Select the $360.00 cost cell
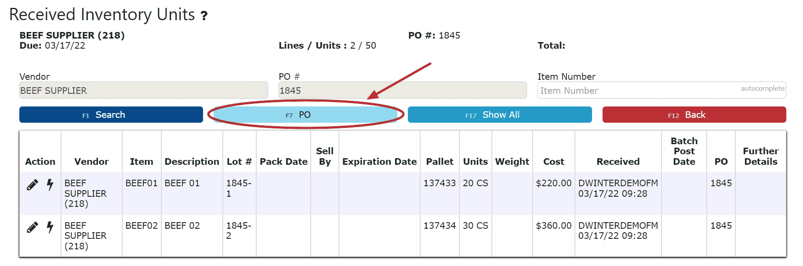 pos(554,226)
